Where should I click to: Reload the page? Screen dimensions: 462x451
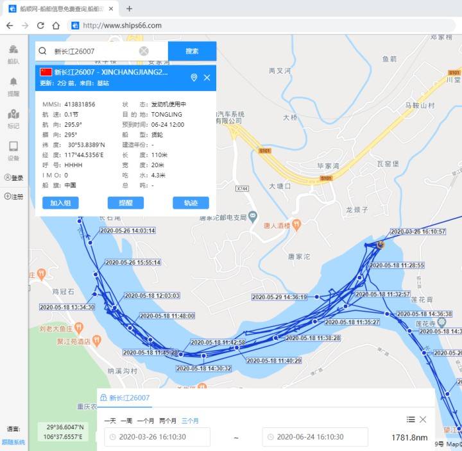point(40,26)
